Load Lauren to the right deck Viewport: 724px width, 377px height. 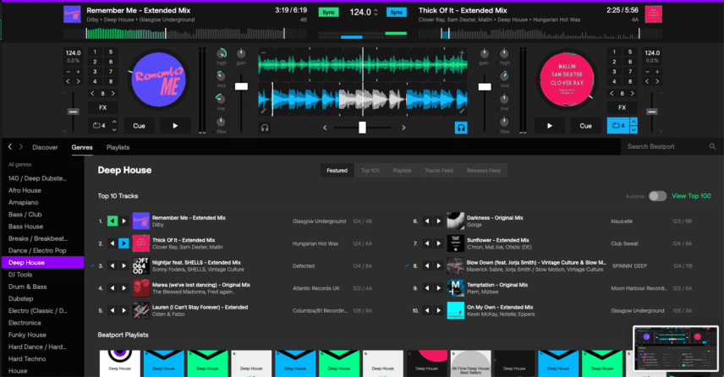point(123,310)
